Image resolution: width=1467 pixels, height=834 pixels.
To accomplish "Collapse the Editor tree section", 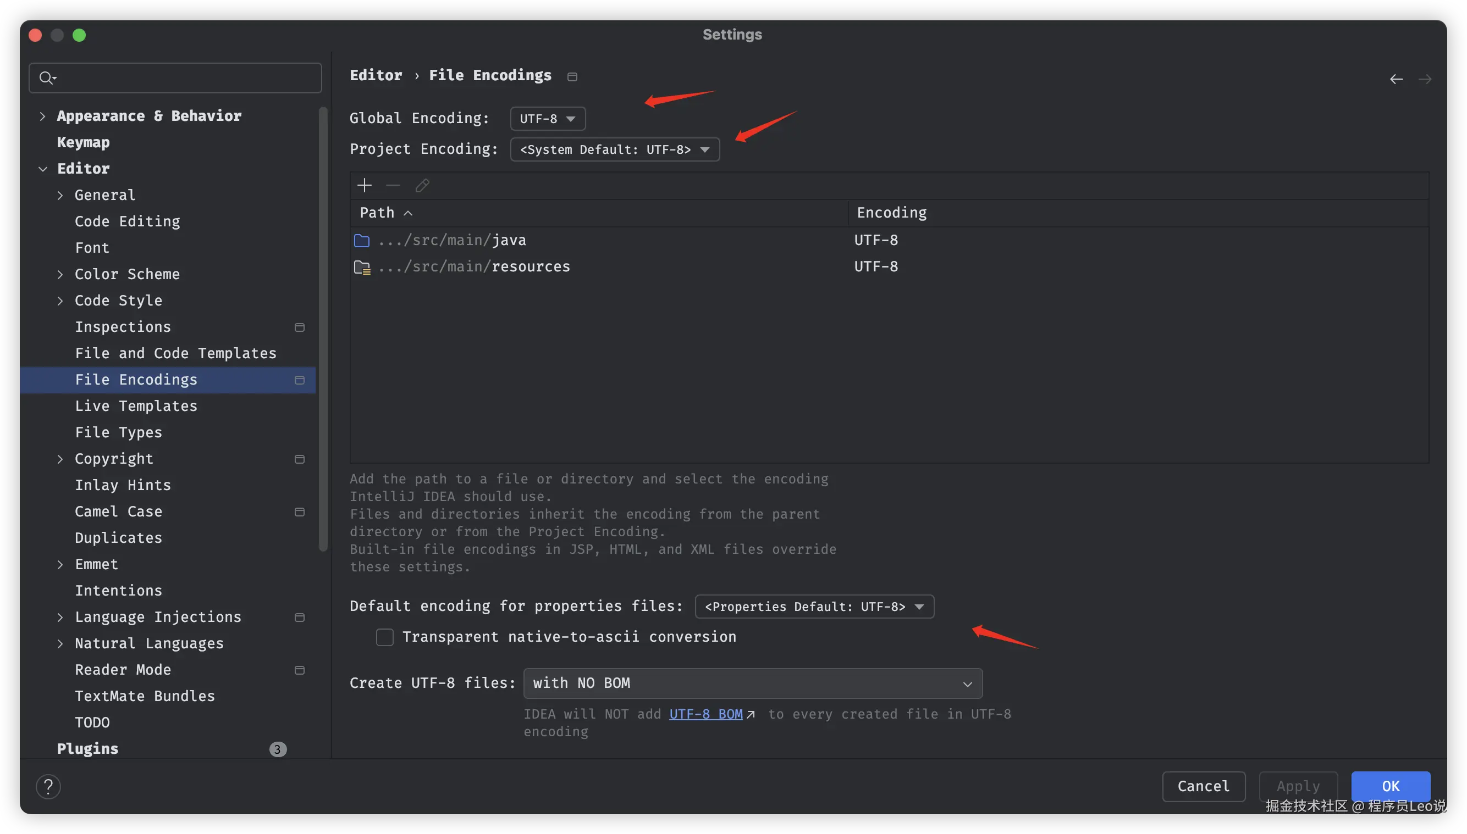I will [x=42, y=169].
